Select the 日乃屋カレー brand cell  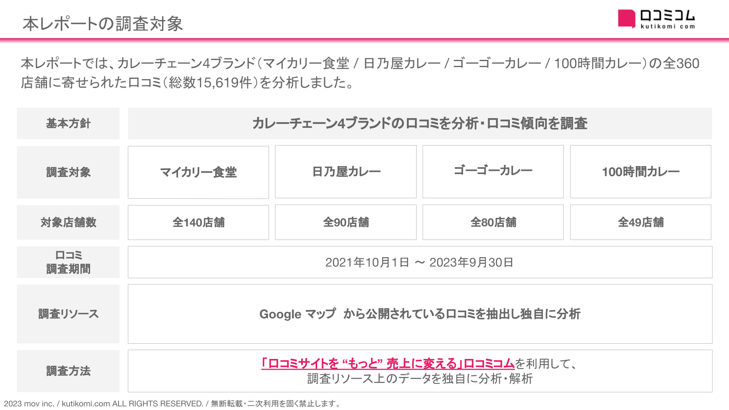click(x=346, y=172)
